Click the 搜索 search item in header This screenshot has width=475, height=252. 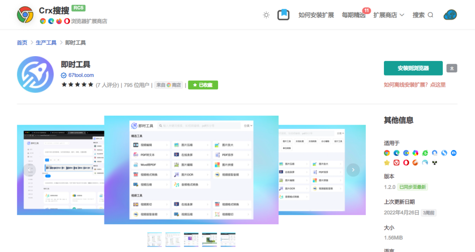[x=423, y=15]
